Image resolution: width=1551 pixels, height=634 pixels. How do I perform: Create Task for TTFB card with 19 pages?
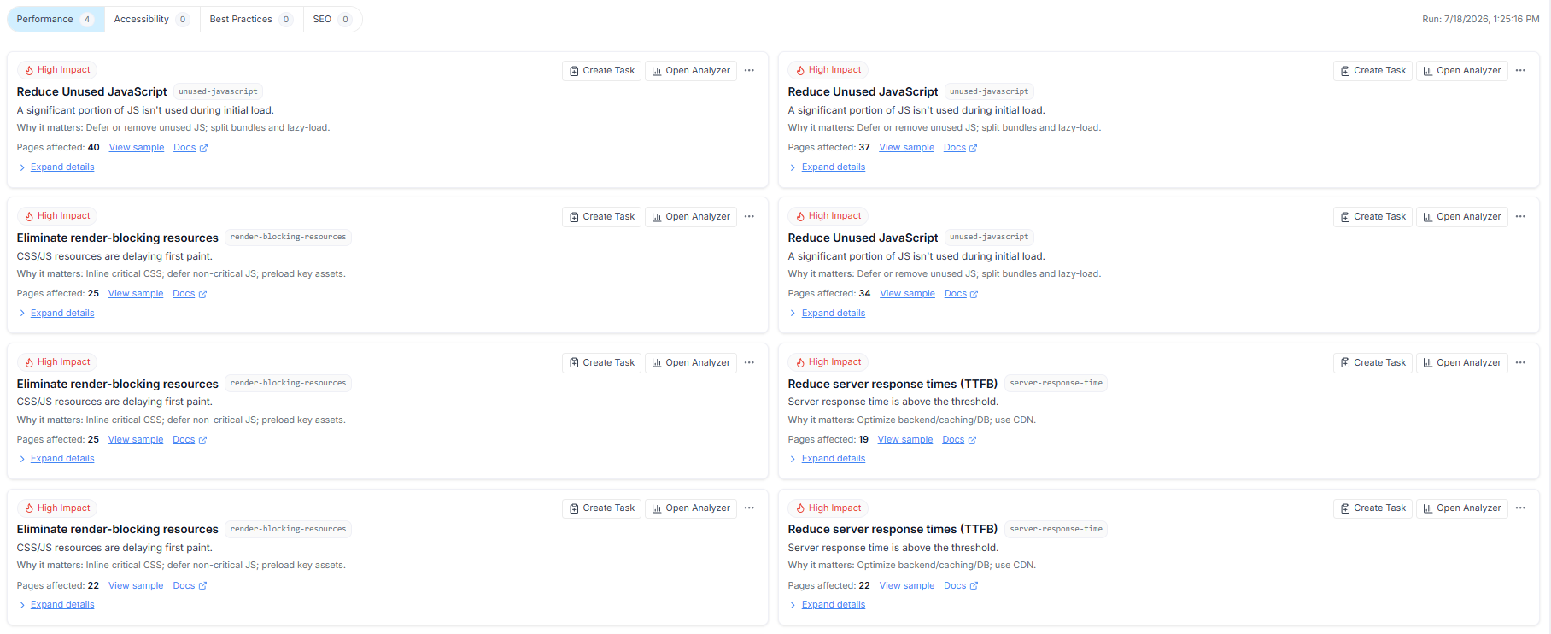1372,363
